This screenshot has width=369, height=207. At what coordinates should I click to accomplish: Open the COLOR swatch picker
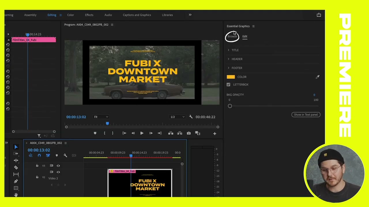click(231, 77)
